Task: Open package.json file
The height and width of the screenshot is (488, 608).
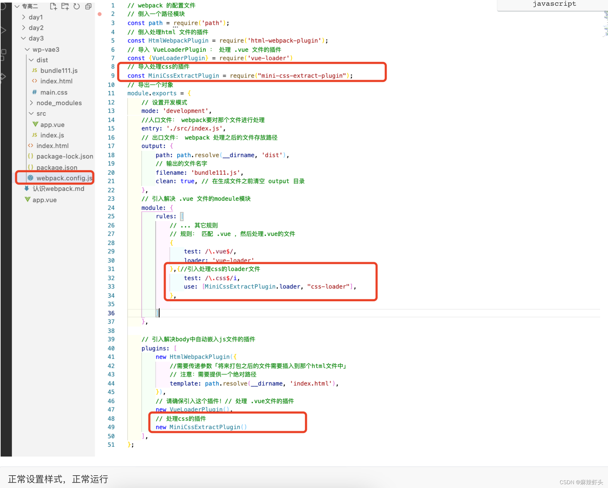Action: pyautogui.click(x=57, y=167)
